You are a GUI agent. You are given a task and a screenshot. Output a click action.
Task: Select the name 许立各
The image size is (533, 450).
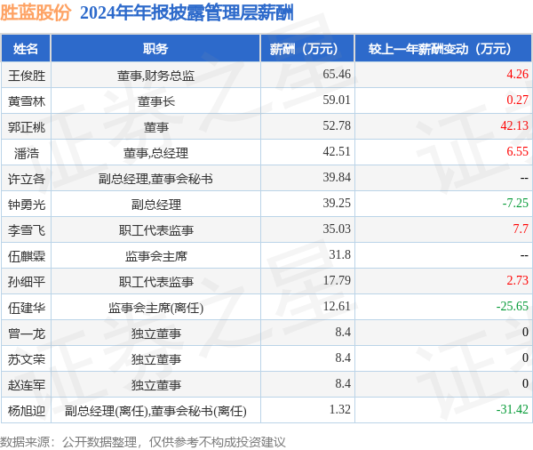27,179
